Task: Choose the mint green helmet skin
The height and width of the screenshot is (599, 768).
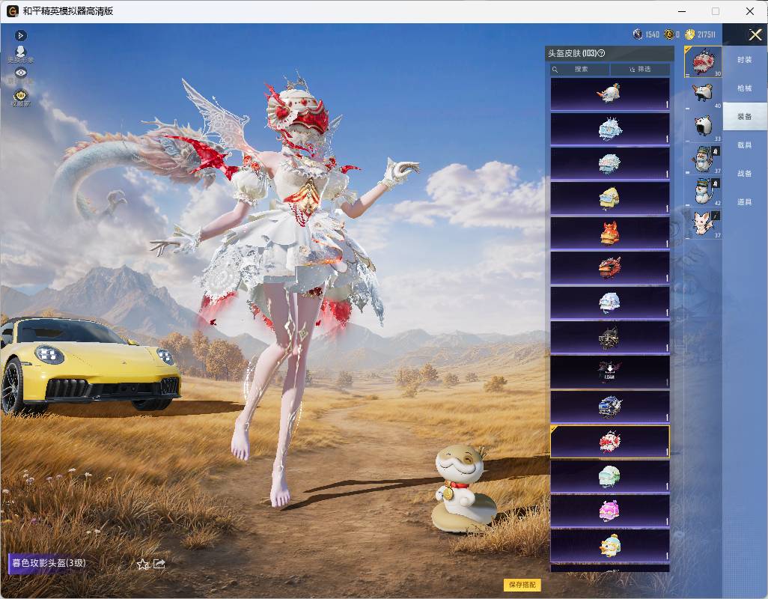Action: tap(610, 476)
